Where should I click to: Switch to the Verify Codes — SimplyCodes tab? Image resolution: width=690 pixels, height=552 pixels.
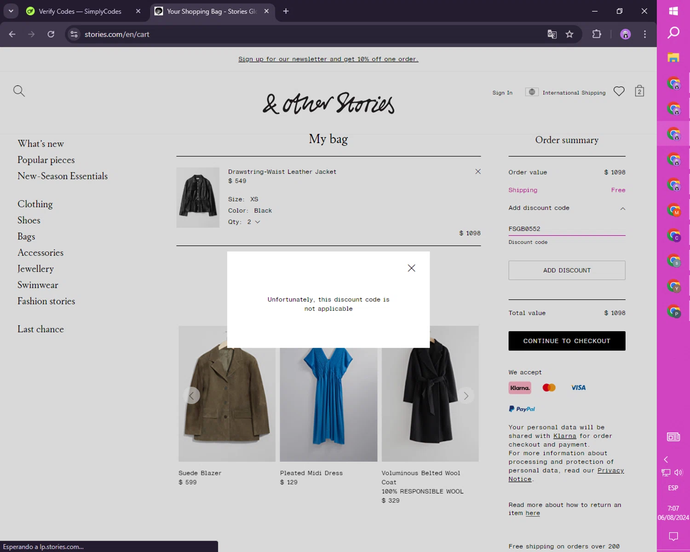[x=80, y=11]
